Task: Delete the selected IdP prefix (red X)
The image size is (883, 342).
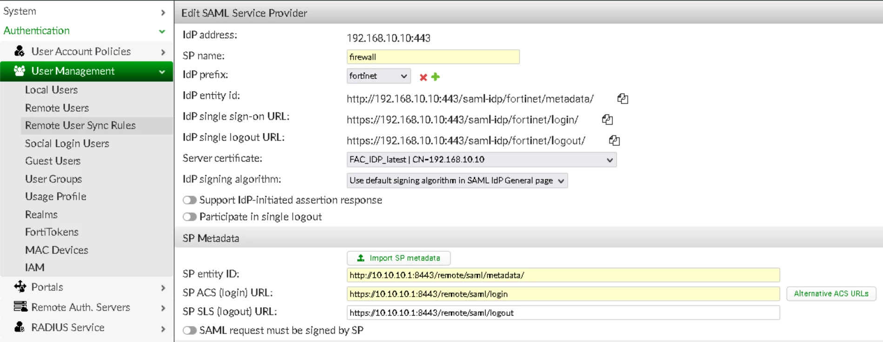Action: pos(423,77)
